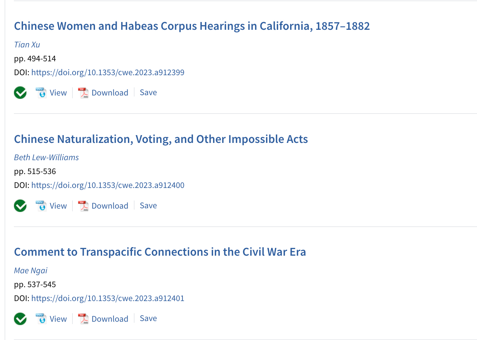The width and height of the screenshot is (477, 340).
Task: Click PDF icon for Chinese Naturalization article
Action: coord(83,206)
